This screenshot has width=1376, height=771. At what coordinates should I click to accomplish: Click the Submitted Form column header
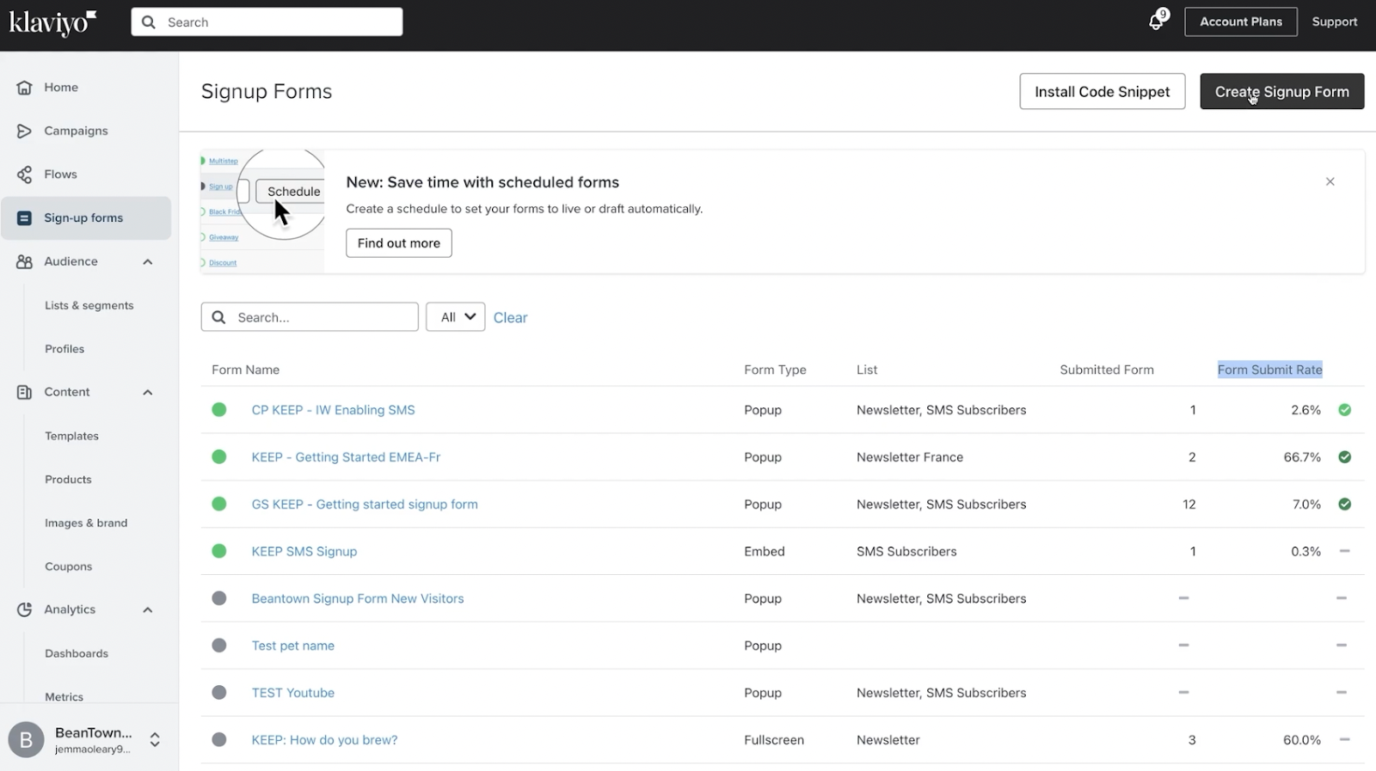(1107, 370)
